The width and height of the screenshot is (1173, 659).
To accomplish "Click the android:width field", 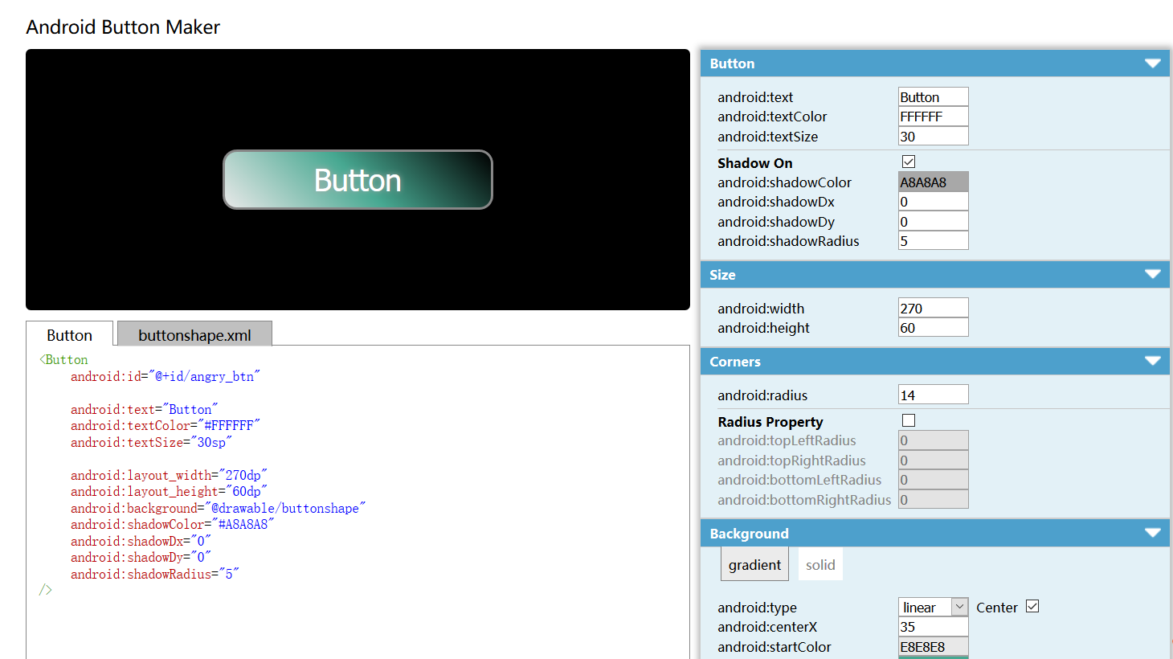I will 933,308.
